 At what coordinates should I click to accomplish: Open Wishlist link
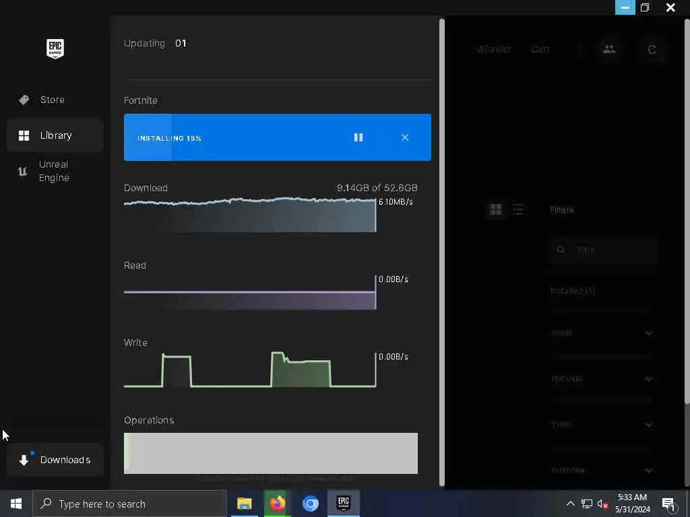click(x=494, y=49)
